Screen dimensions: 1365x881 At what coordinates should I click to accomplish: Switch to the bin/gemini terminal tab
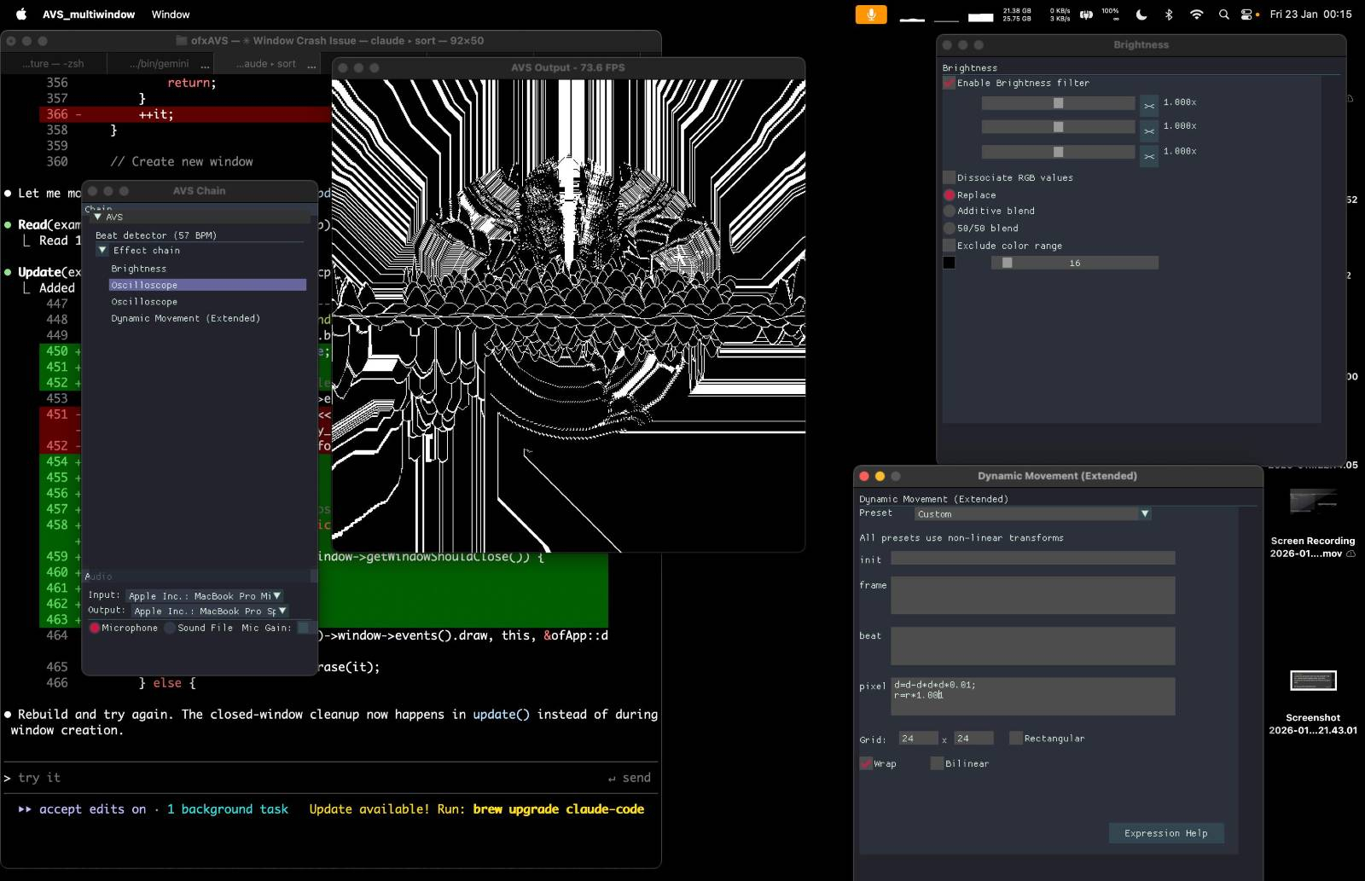(160, 64)
